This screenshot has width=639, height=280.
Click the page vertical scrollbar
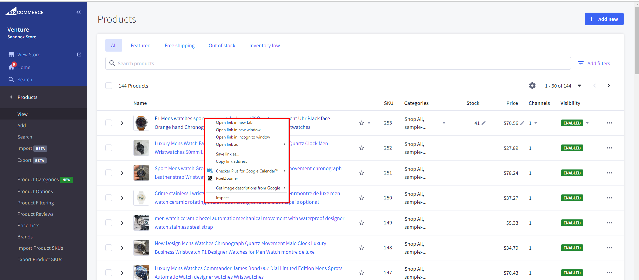tap(637, 40)
